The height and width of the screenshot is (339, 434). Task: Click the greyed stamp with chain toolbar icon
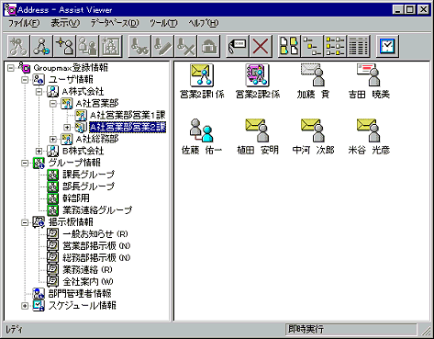tap(139, 46)
